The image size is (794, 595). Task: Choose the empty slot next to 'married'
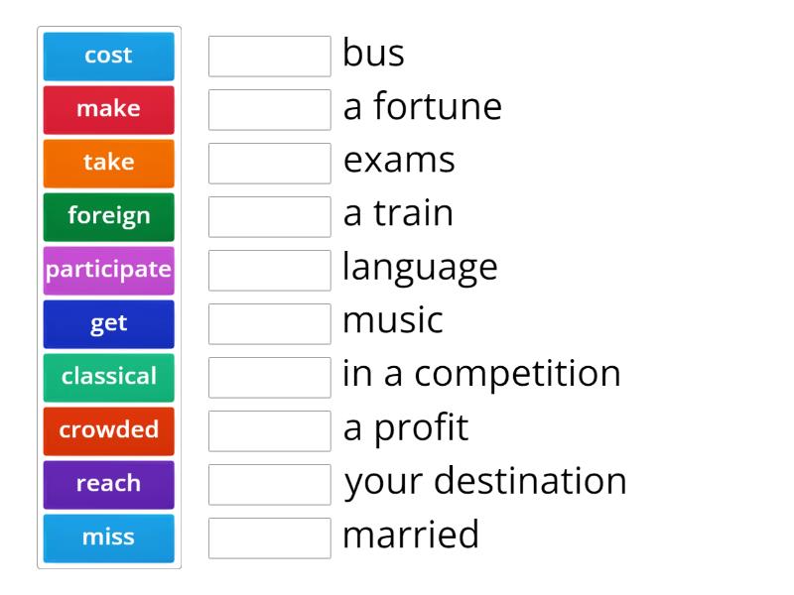270,538
